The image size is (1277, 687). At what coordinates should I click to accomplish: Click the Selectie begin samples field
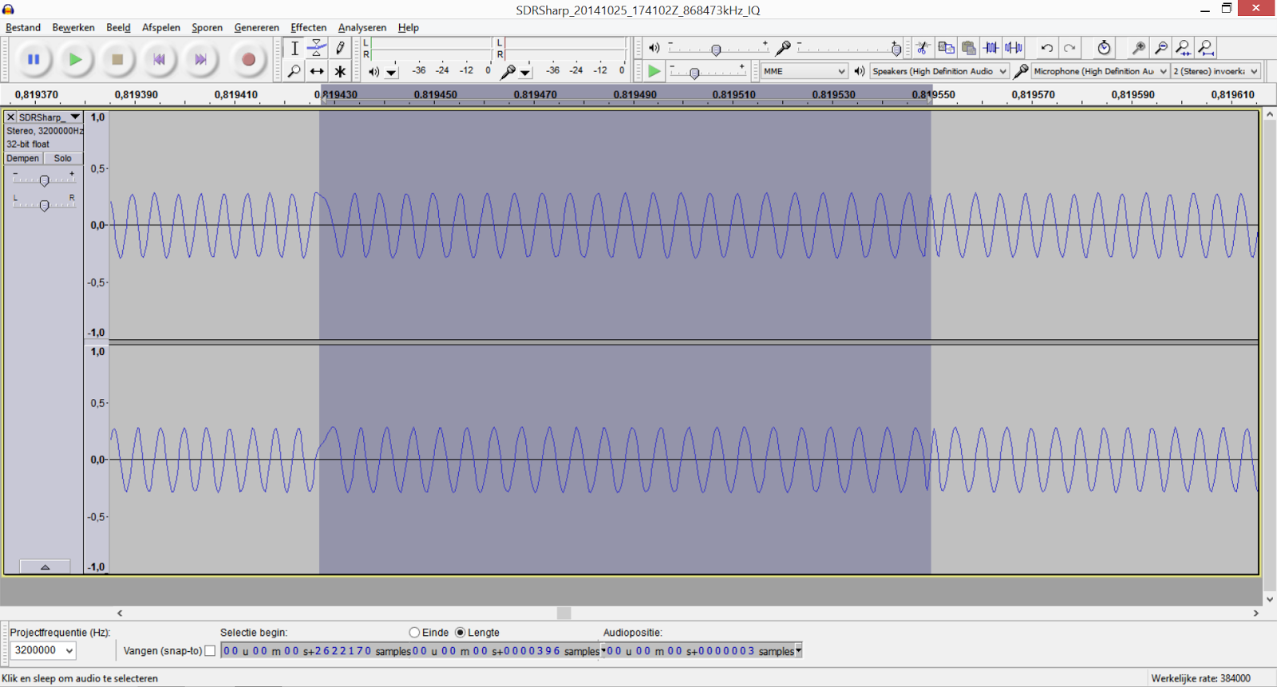point(316,651)
